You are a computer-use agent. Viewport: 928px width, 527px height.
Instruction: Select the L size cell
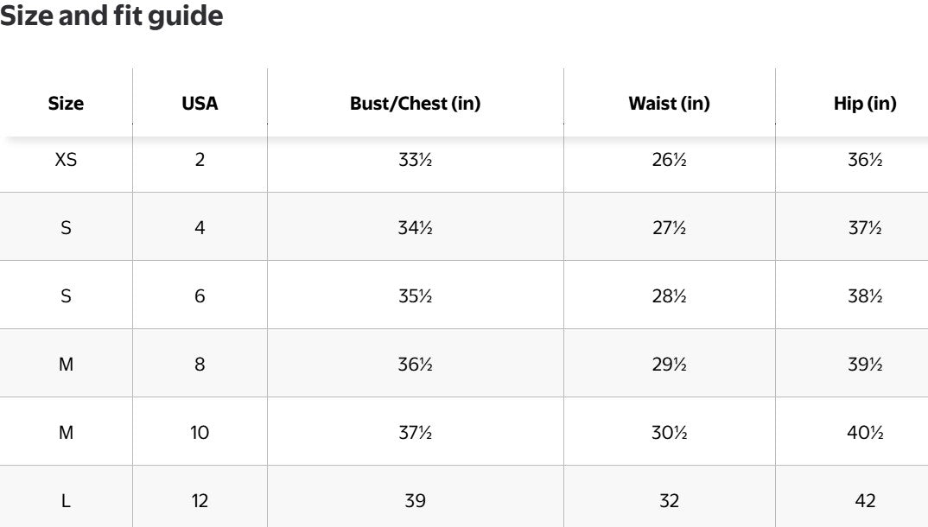tap(66, 500)
